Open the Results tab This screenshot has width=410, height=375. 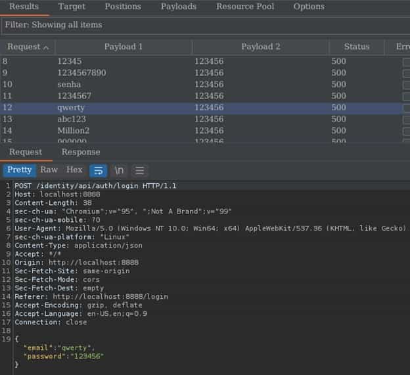click(x=24, y=7)
